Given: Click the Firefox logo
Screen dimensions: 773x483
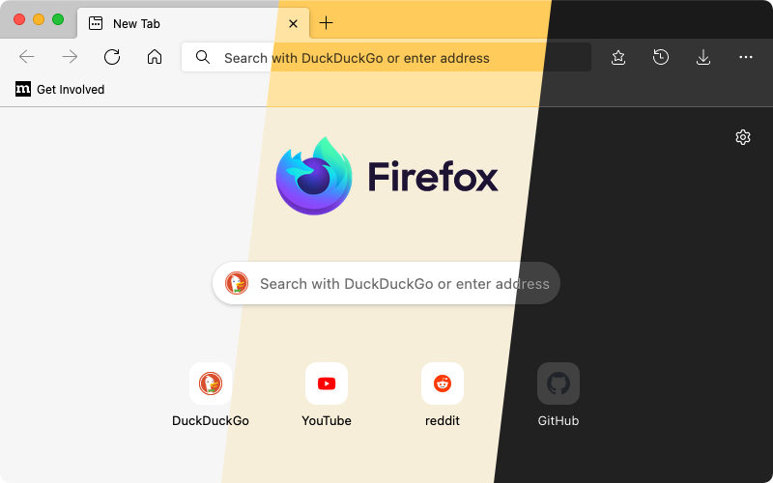Looking at the screenshot, I should pos(314,176).
